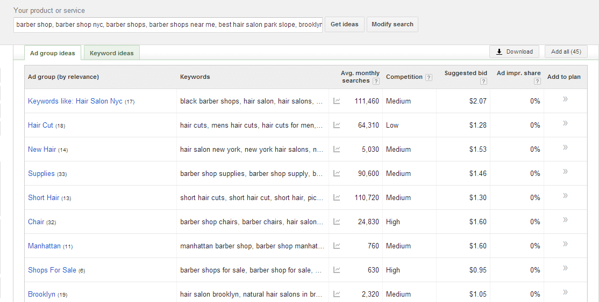Click the product or service input field

168,25
